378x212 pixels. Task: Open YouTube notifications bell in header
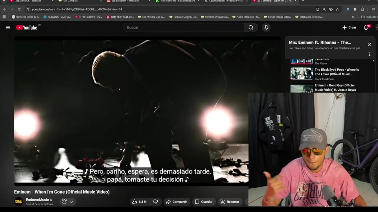(366, 27)
